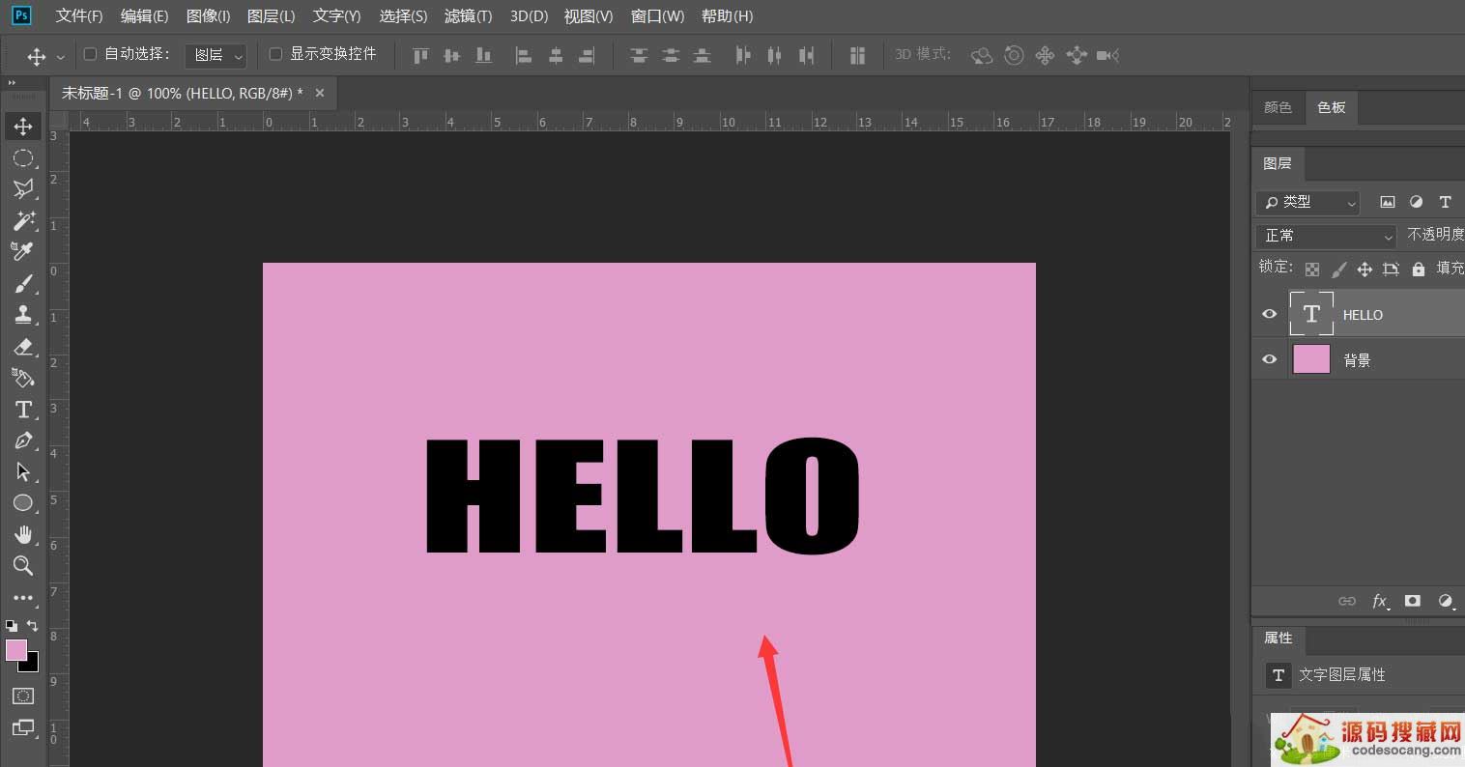Screen dimensions: 1465x767
Task: Filter layers by type T icon
Action: (1445, 202)
